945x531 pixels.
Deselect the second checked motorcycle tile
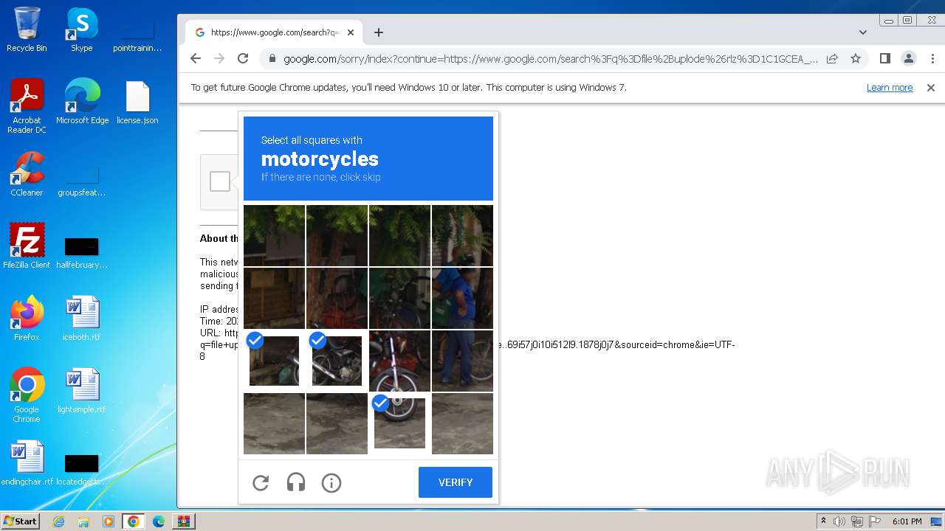(337, 361)
